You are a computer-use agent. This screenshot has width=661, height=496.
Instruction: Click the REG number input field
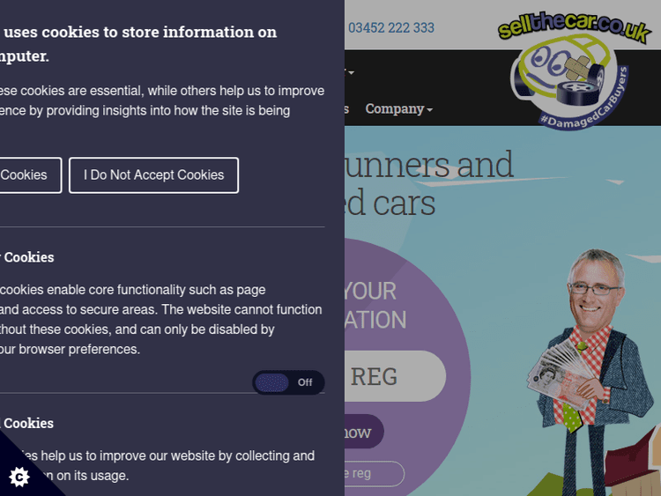point(395,376)
